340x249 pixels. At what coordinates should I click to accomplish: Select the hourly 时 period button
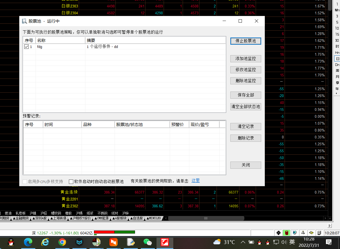[x=337, y=46]
